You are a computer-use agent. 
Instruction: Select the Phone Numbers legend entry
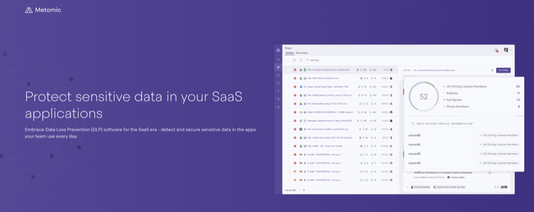tap(456, 107)
